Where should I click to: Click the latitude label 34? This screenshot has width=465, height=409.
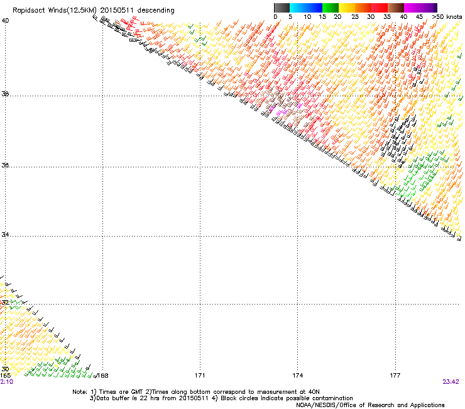coord(5,235)
